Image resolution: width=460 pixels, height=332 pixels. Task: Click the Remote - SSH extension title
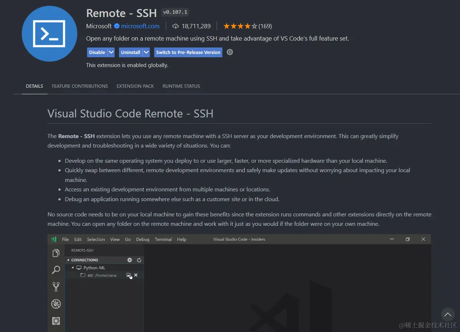tap(122, 13)
